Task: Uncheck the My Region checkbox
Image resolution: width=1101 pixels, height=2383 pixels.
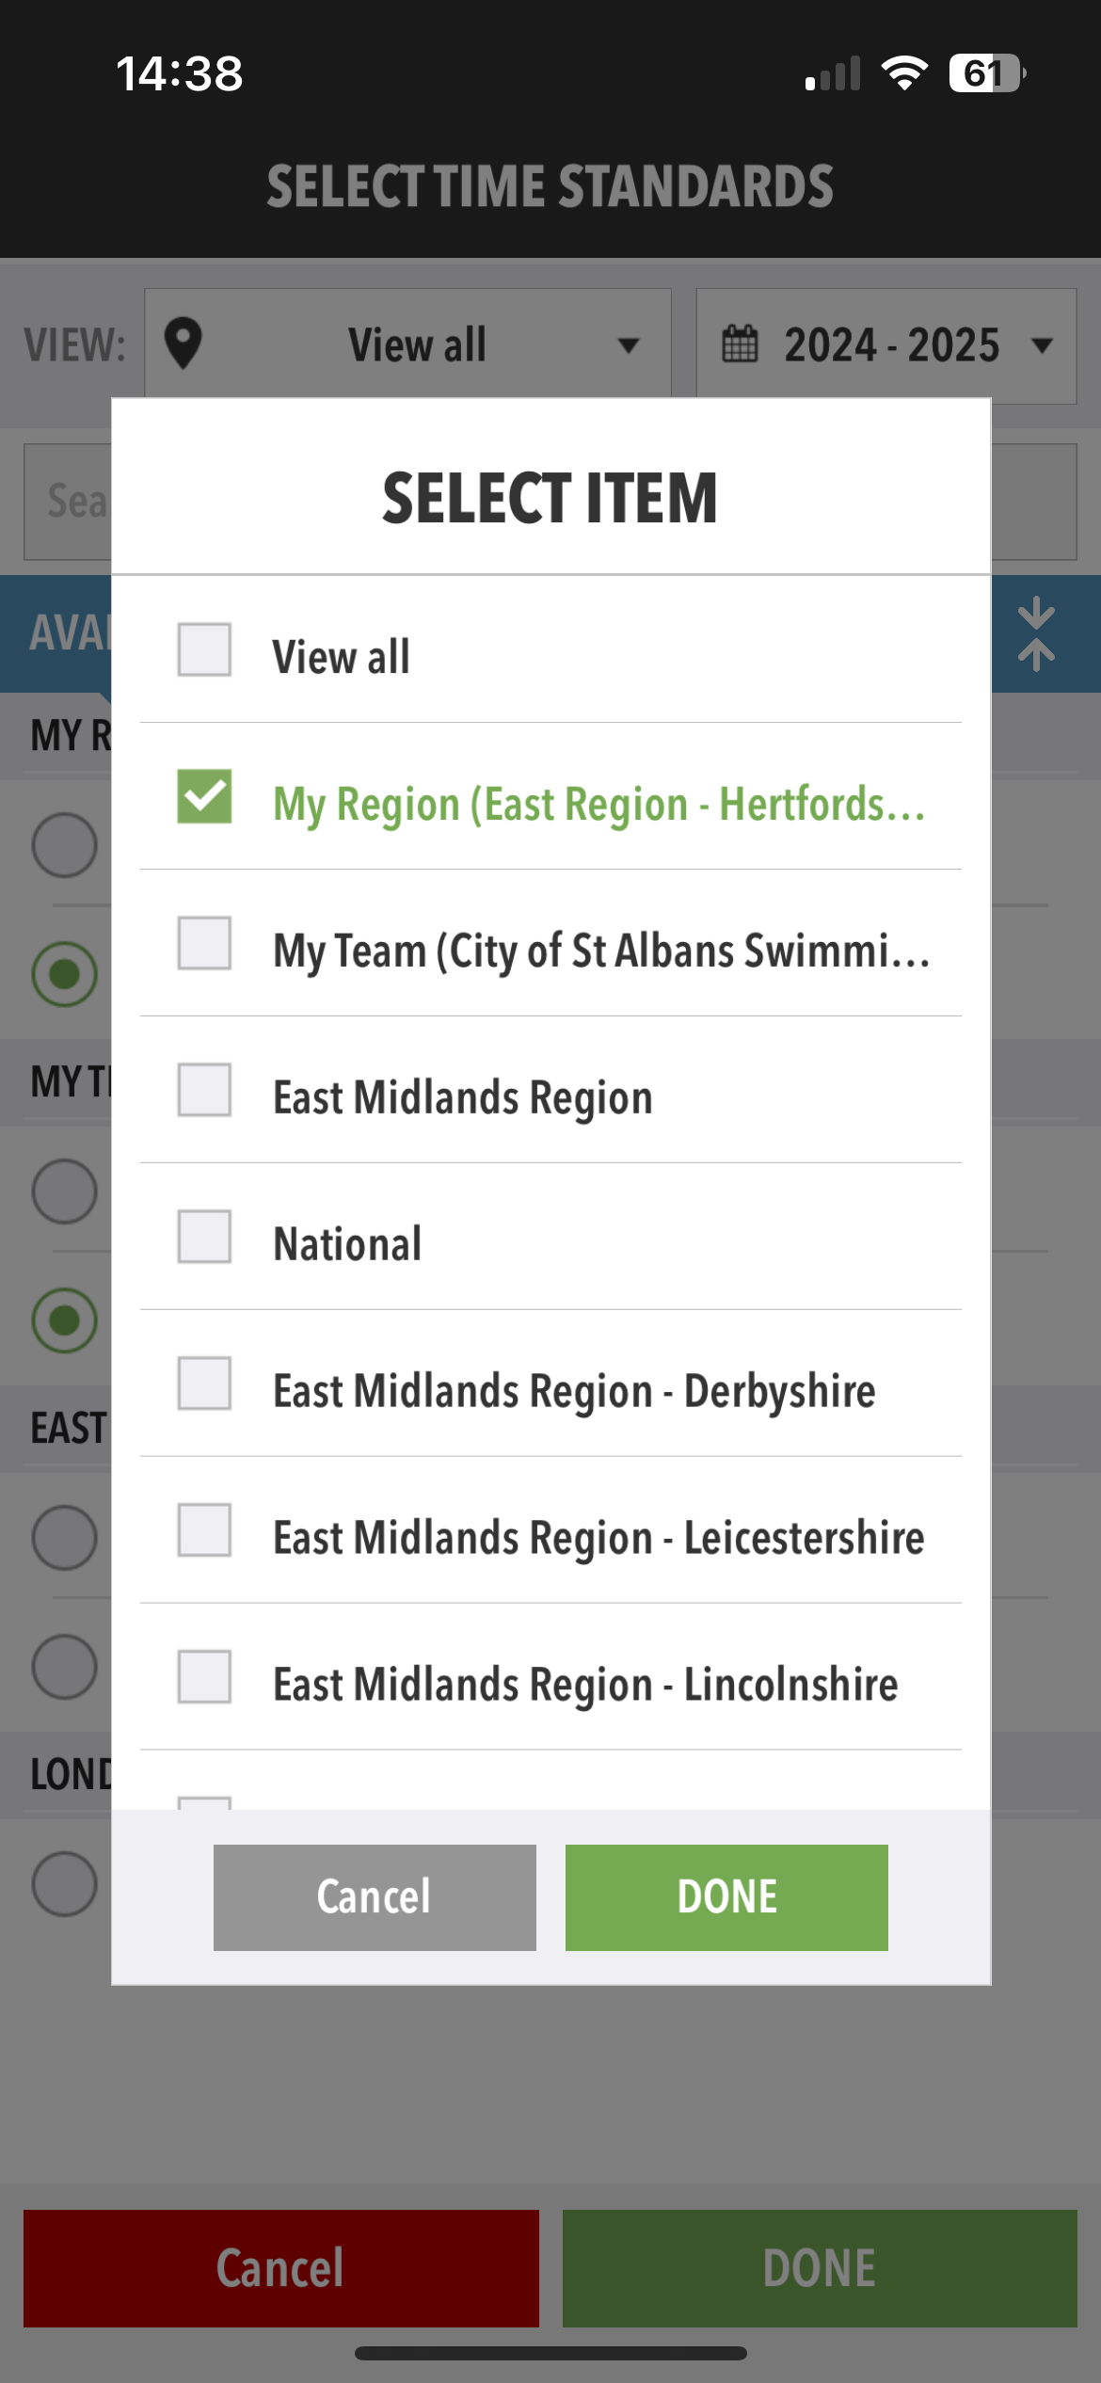Action: click(x=204, y=796)
